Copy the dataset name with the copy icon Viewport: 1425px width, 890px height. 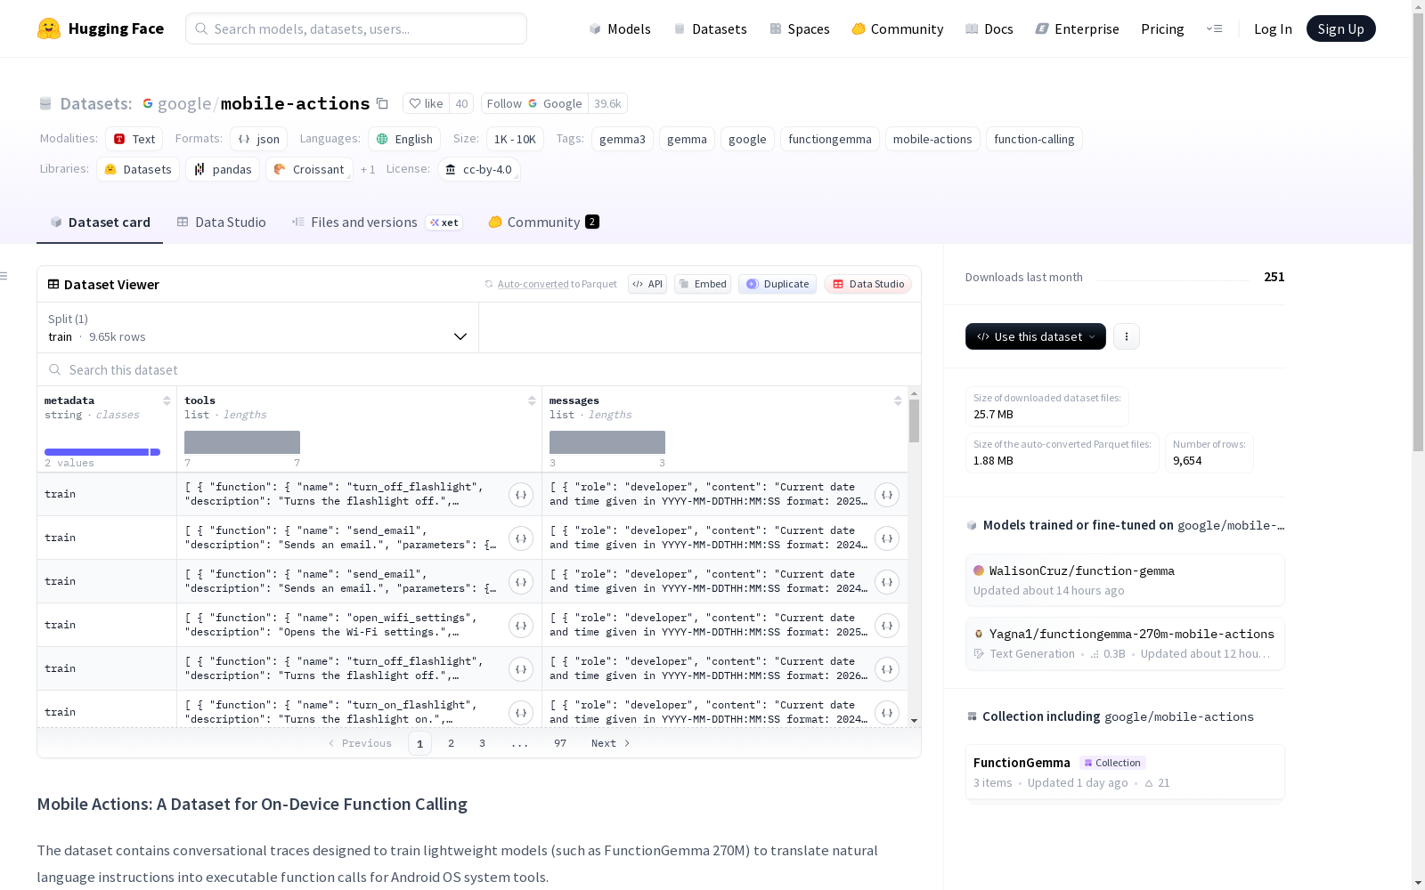[382, 103]
